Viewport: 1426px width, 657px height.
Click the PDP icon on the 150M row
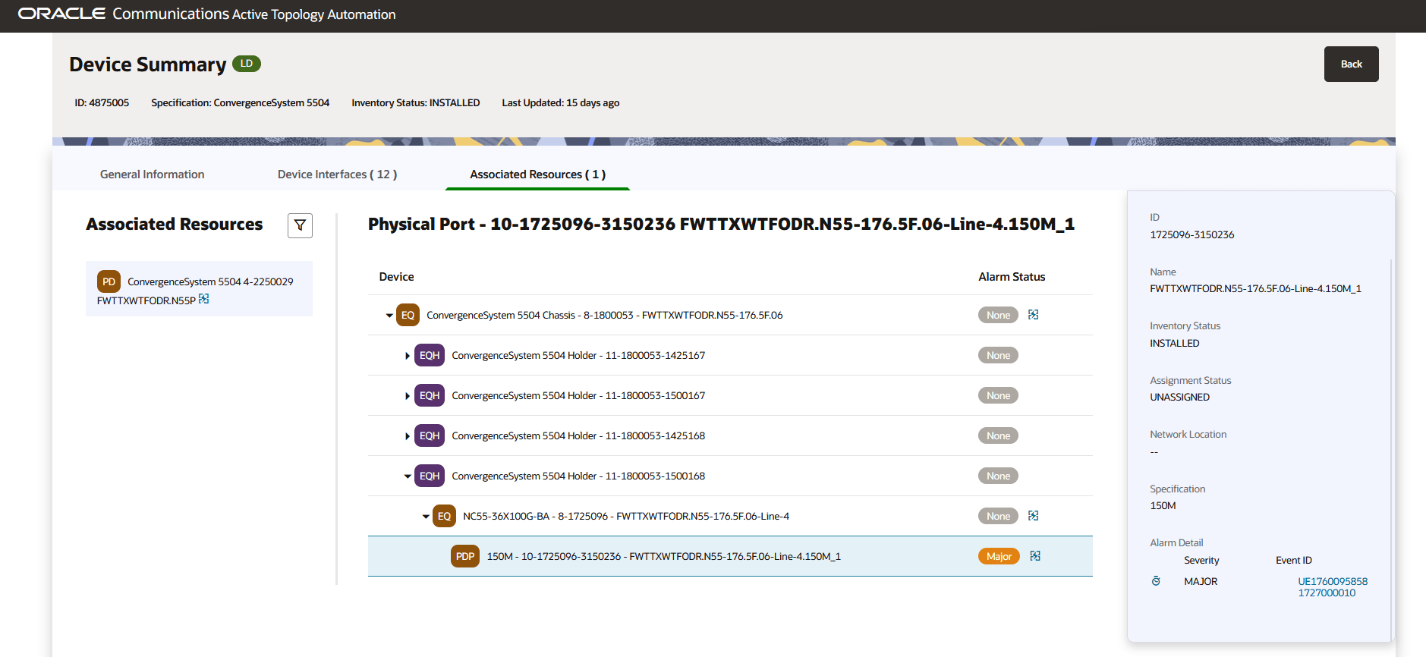point(465,556)
